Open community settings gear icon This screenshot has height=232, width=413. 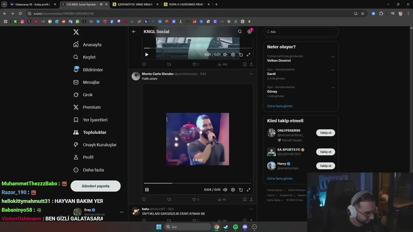249,32
